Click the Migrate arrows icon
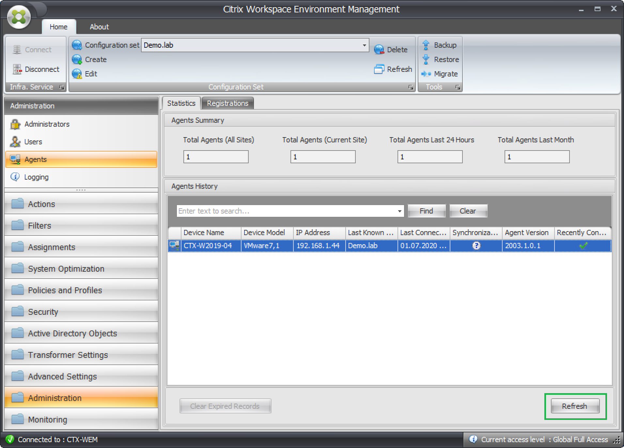This screenshot has width=624, height=448. 426,74
